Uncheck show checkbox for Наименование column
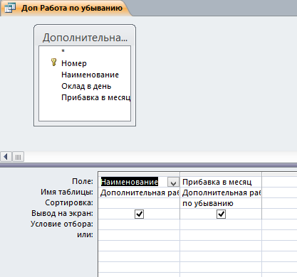The height and width of the screenshot is (277, 297). (139, 214)
